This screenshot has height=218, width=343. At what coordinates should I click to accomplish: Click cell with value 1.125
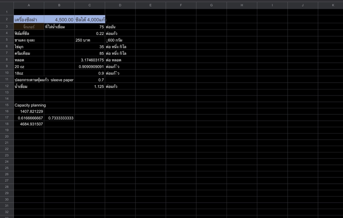pos(90,86)
